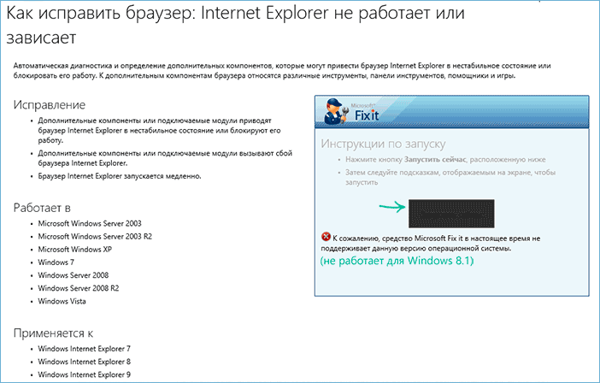
Task: Click the mechanic character icon
Action: point(333,111)
